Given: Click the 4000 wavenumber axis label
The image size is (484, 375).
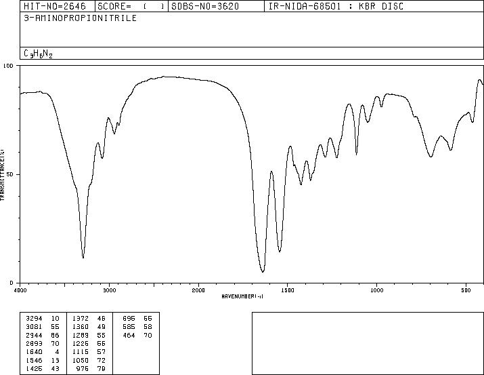Looking at the screenshot, I should point(20,290).
